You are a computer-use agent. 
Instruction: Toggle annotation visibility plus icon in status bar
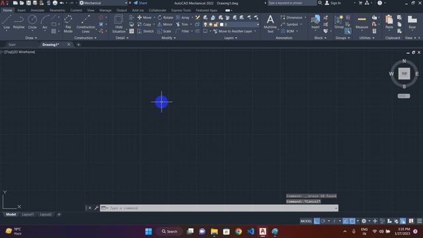pyautogui.click(x=375, y=221)
